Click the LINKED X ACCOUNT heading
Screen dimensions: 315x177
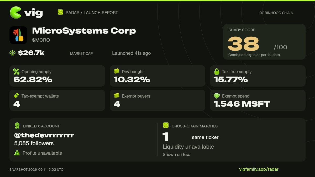tap(41, 126)
